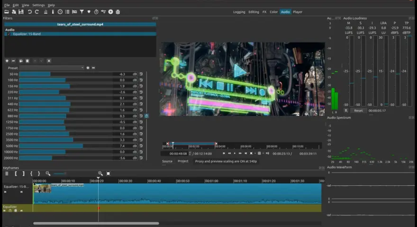Zoom in the keyframes timeline
This screenshot has height=227, width=417.
(x=100, y=174)
